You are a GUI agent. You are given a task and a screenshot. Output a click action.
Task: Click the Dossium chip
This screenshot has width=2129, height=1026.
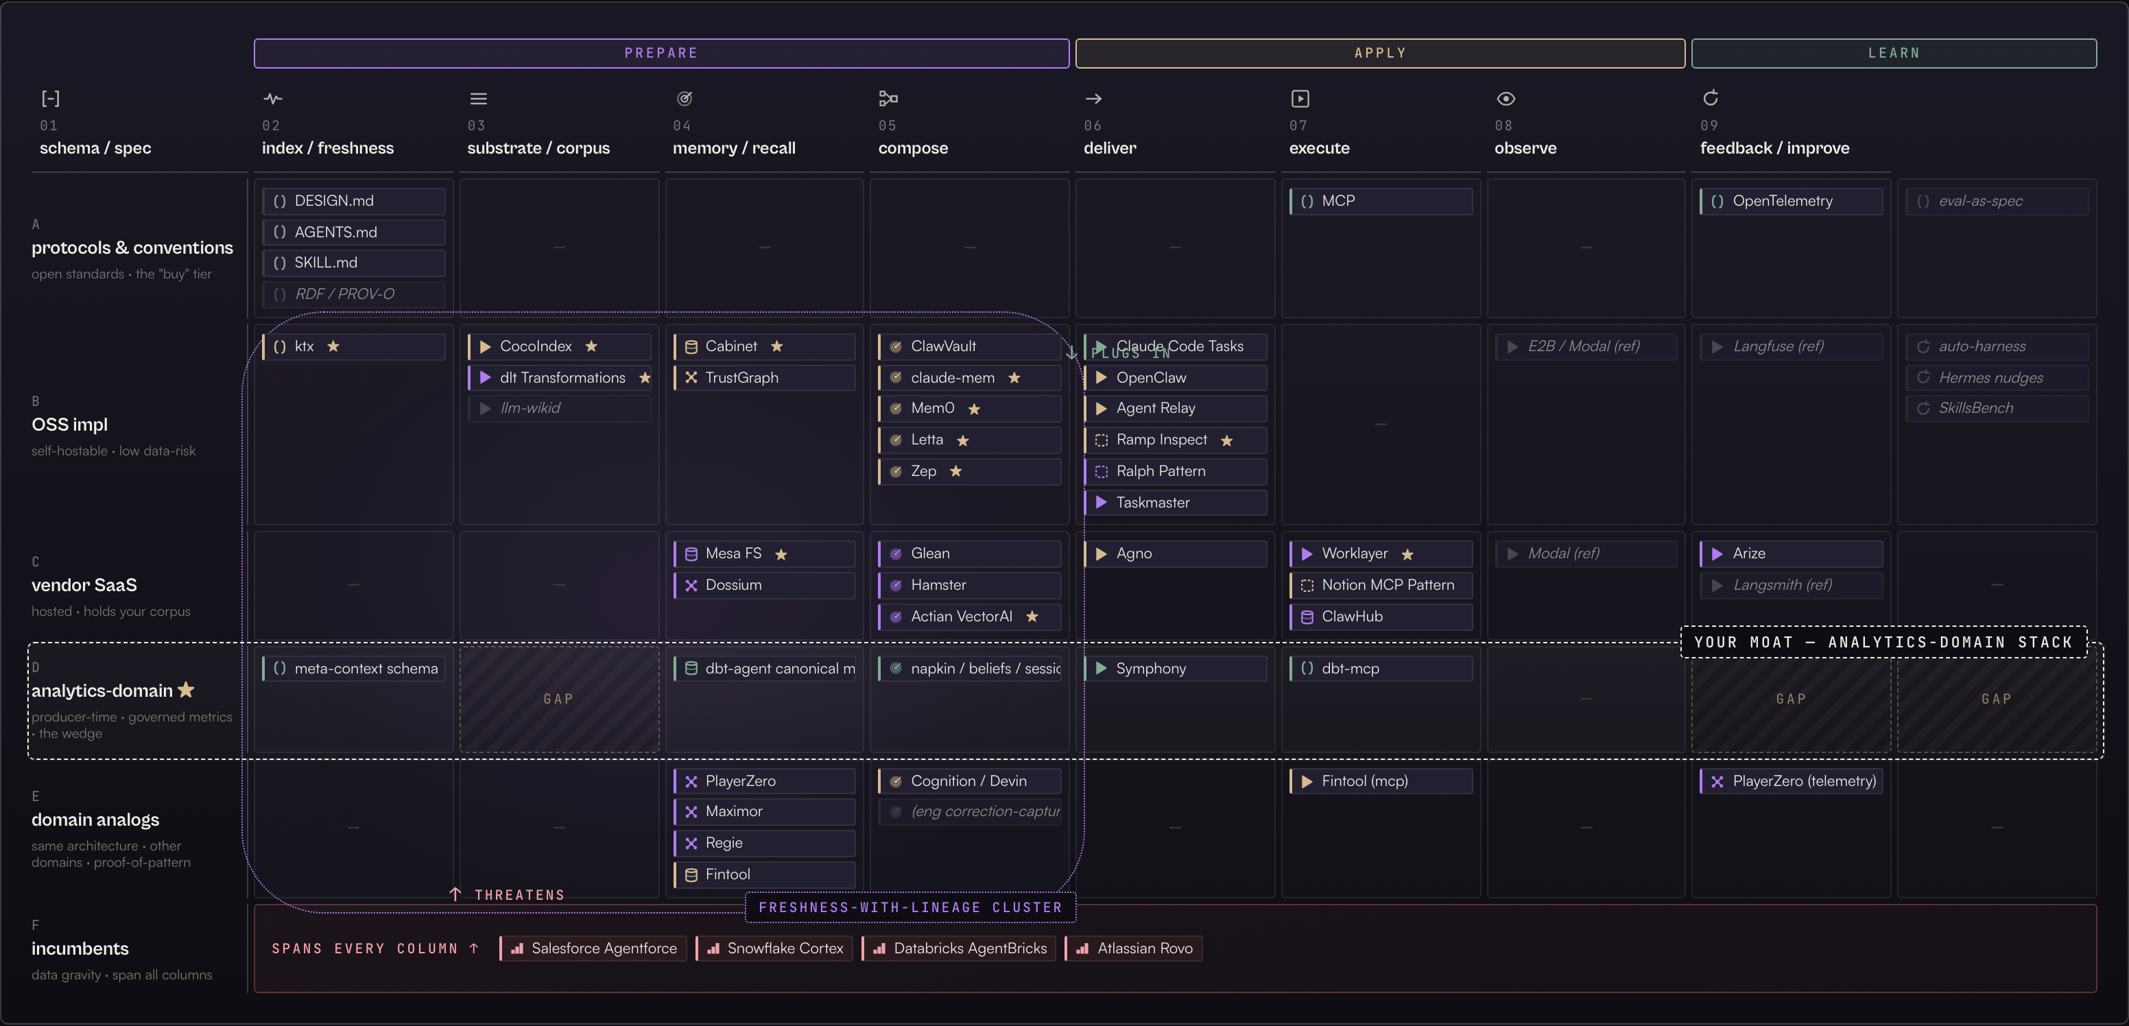tap(765, 585)
